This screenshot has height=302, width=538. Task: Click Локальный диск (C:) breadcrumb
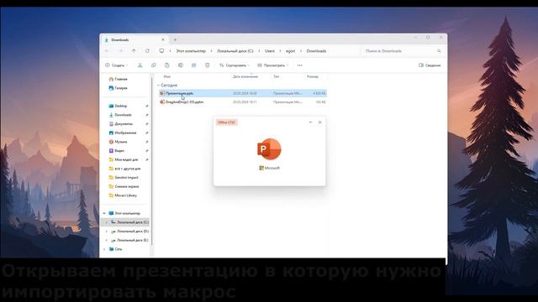pyautogui.click(x=235, y=50)
